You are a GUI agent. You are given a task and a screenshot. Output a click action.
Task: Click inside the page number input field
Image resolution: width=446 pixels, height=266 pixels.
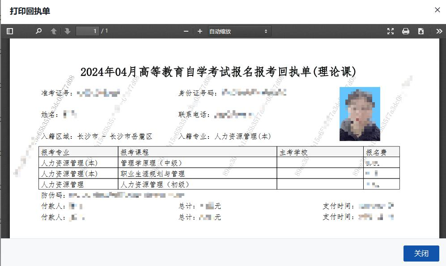coord(88,31)
